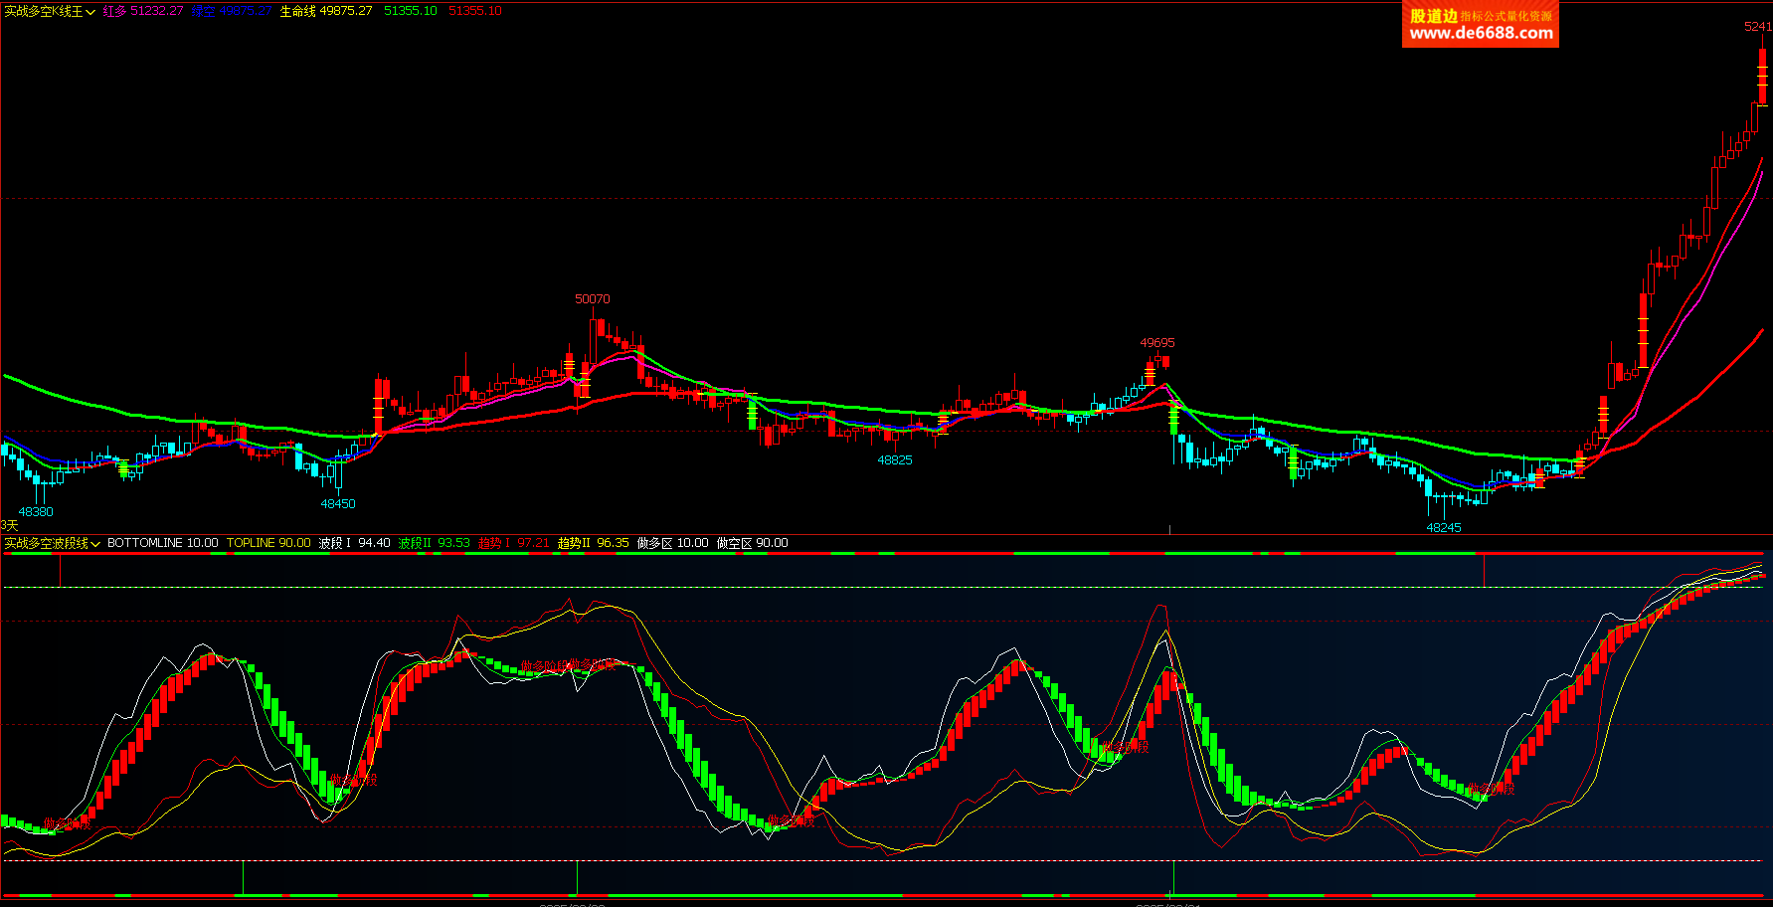
Task: Click the 实战多空波段线 indicator name
Action: (x=46, y=543)
